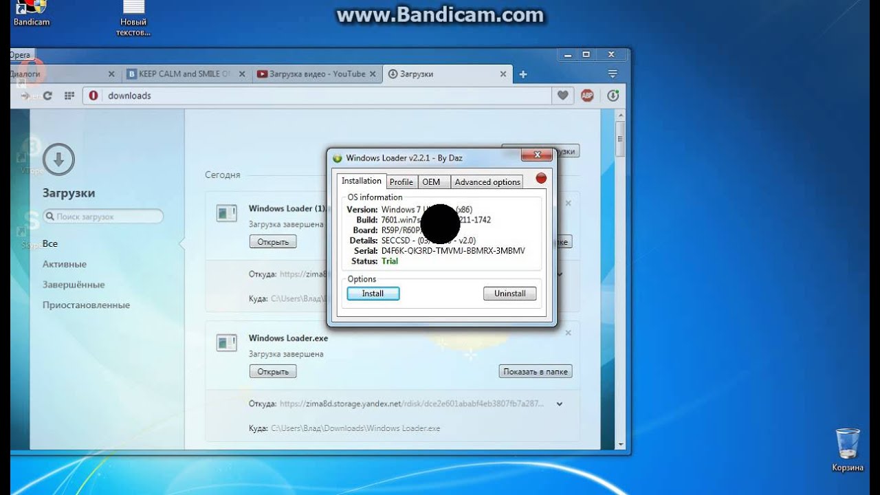Screen dimensions: 880x495
Task: Select Все filter in sidebar
Action: tap(50, 243)
